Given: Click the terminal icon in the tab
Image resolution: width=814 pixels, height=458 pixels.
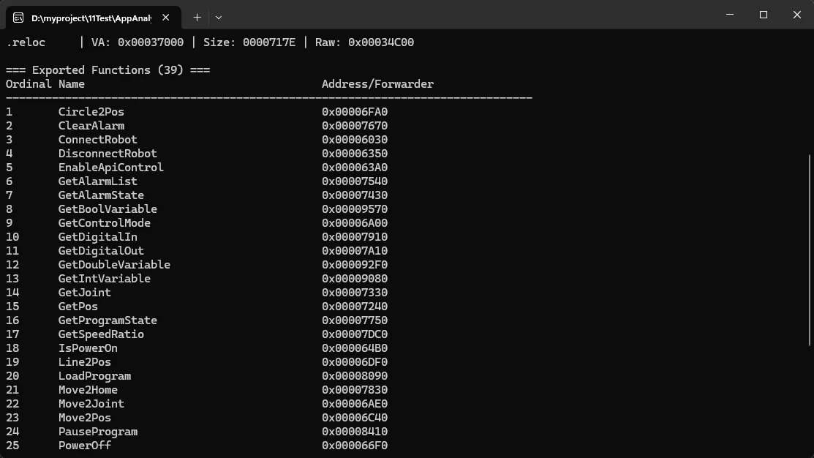Looking at the screenshot, I should [19, 17].
